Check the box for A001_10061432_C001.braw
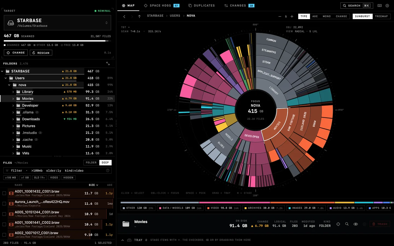The height and width of the screenshot is (246, 394). [4, 193]
